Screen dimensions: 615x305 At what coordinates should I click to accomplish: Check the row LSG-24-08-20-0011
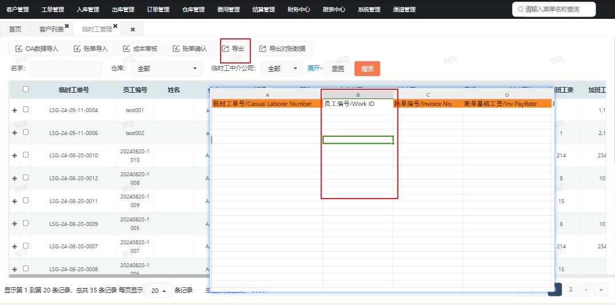[x=26, y=200]
